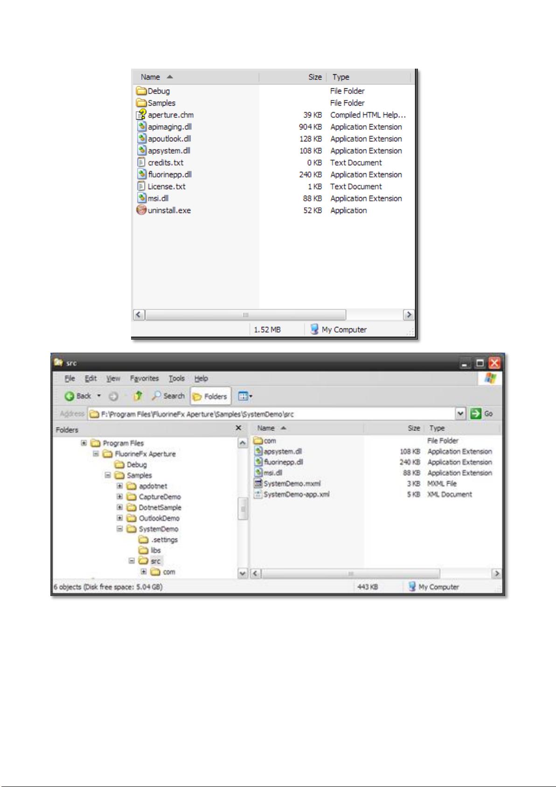This screenshot has height=787, width=556.
Task: Open the Views dropdown in toolbar
Action: pyautogui.click(x=245, y=396)
